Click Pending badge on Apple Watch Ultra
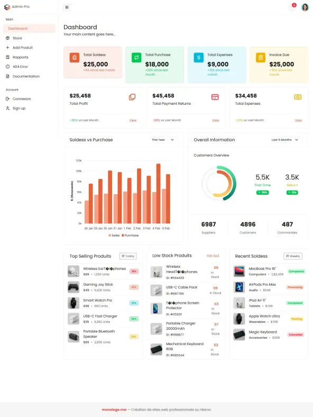 tap(297, 319)
